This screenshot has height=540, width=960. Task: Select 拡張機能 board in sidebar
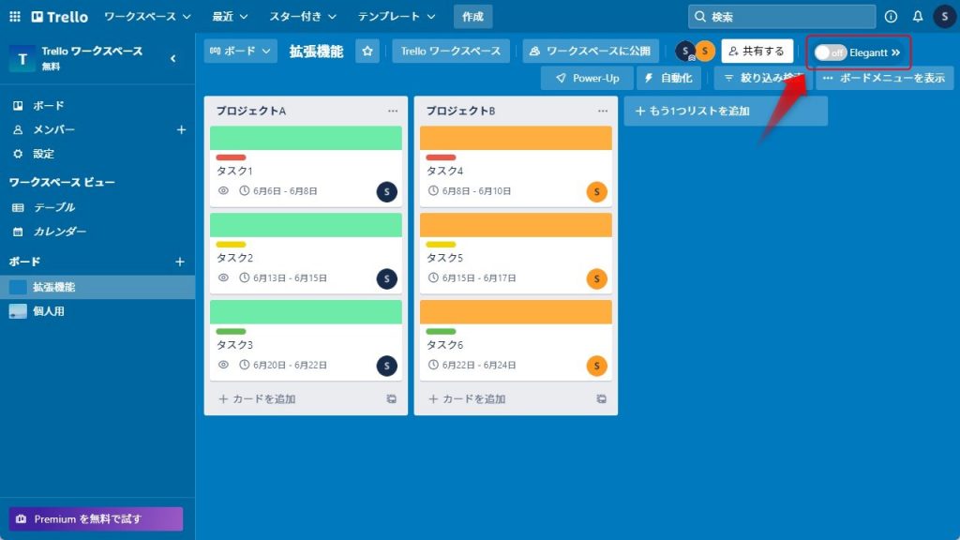pos(97,287)
